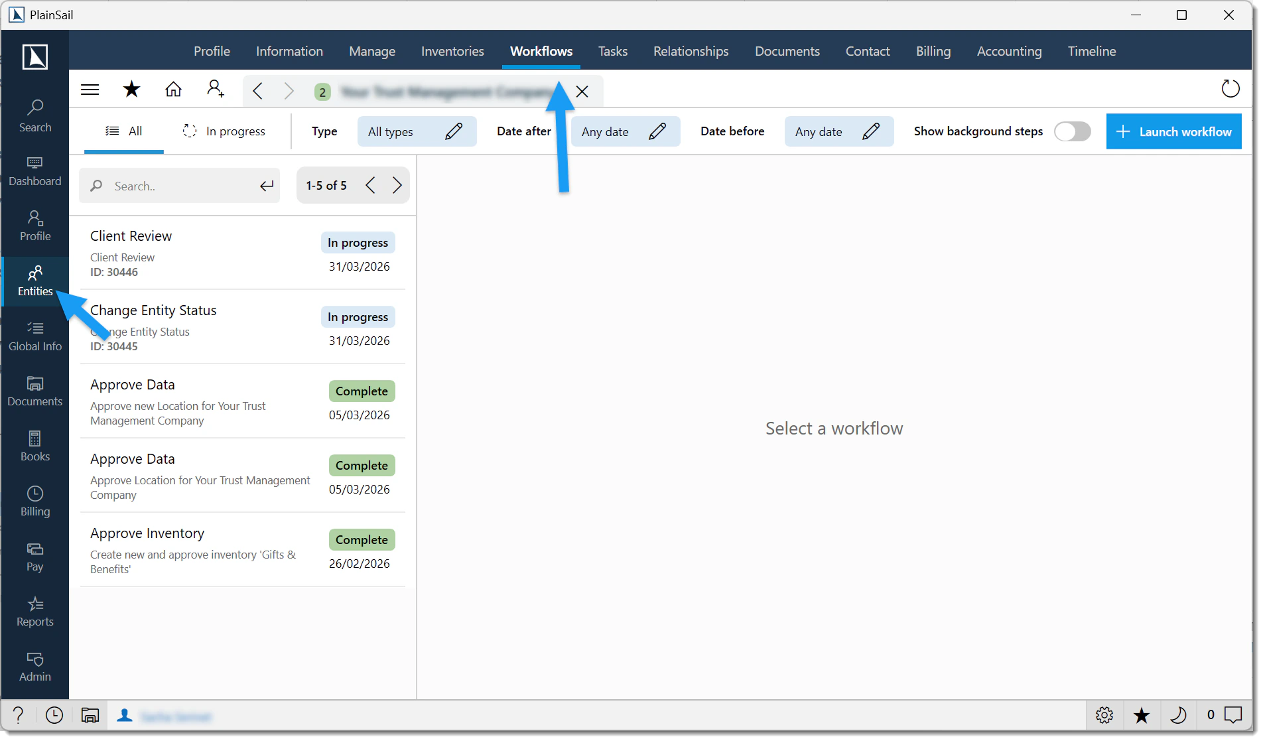
Task: Go to the previous page of the workflow list
Action: pos(370,185)
